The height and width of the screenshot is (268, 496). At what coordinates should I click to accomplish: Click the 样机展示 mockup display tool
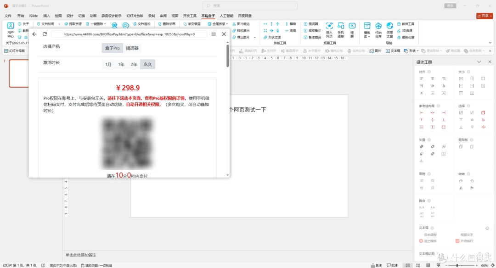(x=241, y=31)
